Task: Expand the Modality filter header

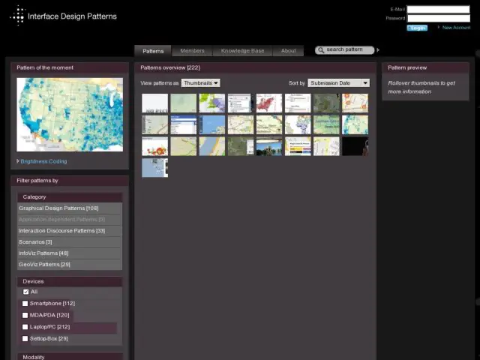Action: 70,357
